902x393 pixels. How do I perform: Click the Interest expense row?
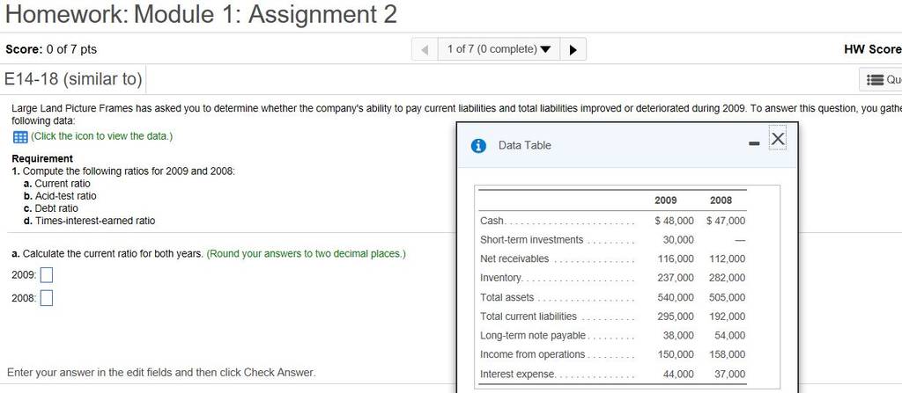click(613, 374)
